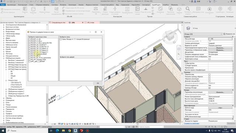Select the Text 'A' tool in quick access toolbar
This screenshot has height=133, width=236.
[x=41, y=1]
